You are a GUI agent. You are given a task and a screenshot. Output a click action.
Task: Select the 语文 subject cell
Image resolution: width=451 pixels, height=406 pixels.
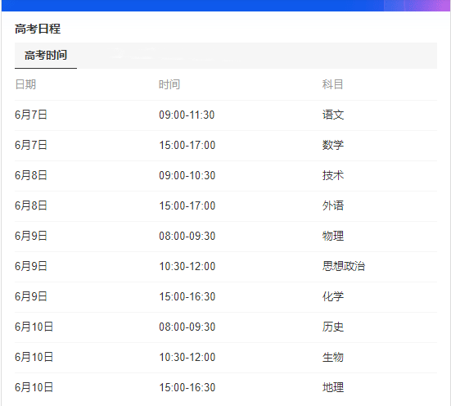[333, 115]
